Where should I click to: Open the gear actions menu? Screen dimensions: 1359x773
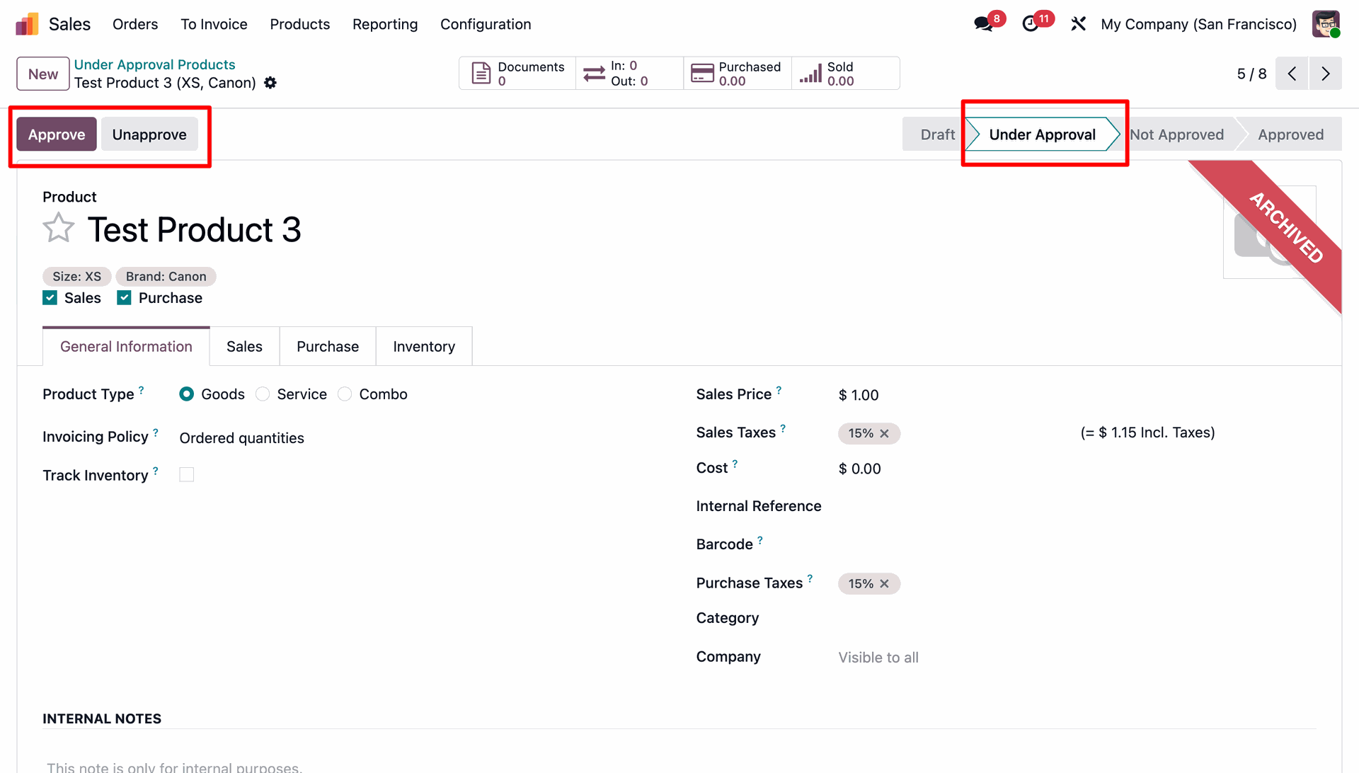[x=270, y=83]
